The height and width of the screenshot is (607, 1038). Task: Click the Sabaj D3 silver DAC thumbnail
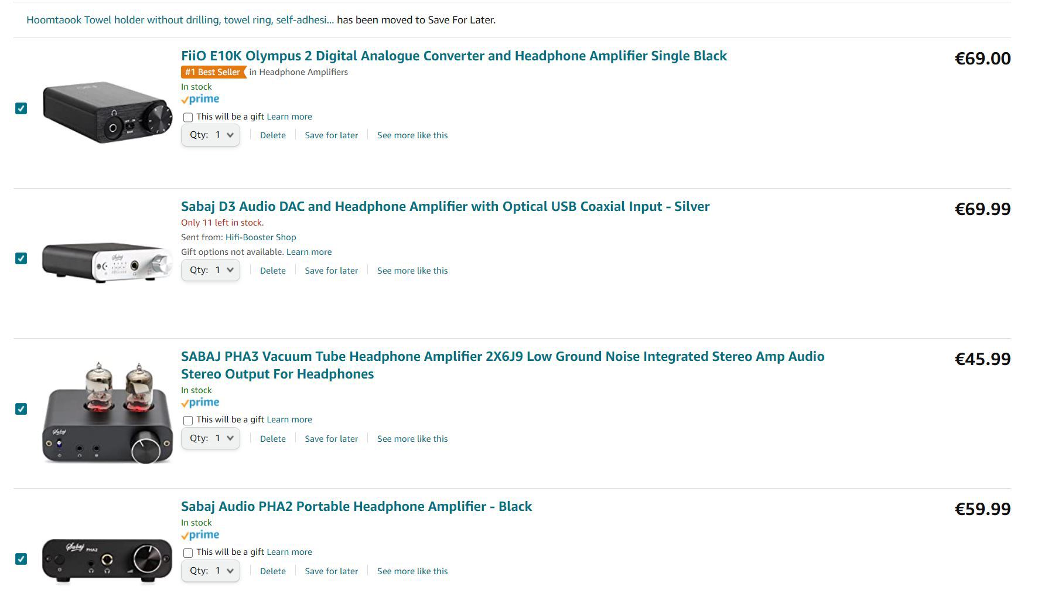click(107, 262)
